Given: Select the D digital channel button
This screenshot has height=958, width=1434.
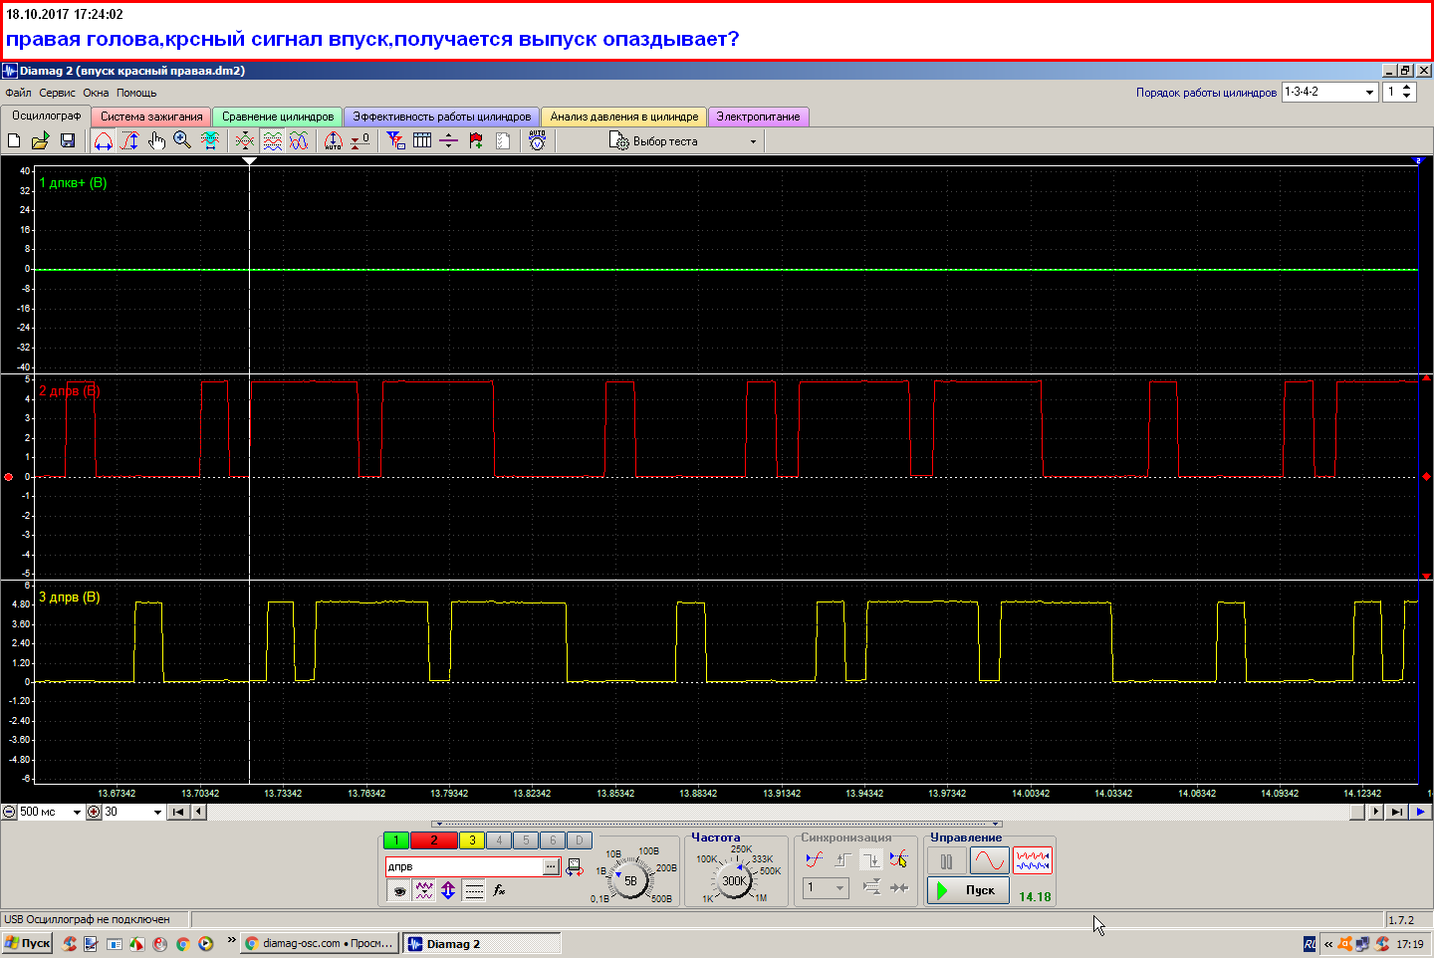Looking at the screenshot, I should (580, 840).
